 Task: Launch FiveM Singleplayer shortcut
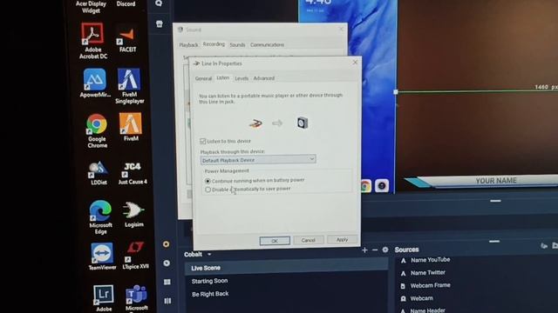coord(130,86)
